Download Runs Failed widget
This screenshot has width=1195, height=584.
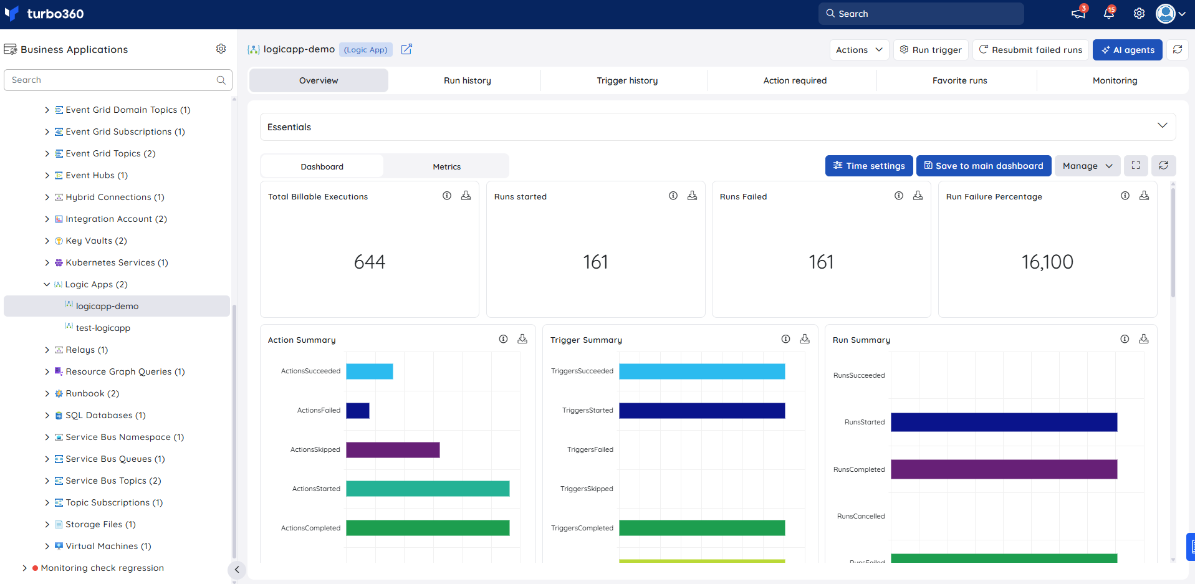coord(918,196)
